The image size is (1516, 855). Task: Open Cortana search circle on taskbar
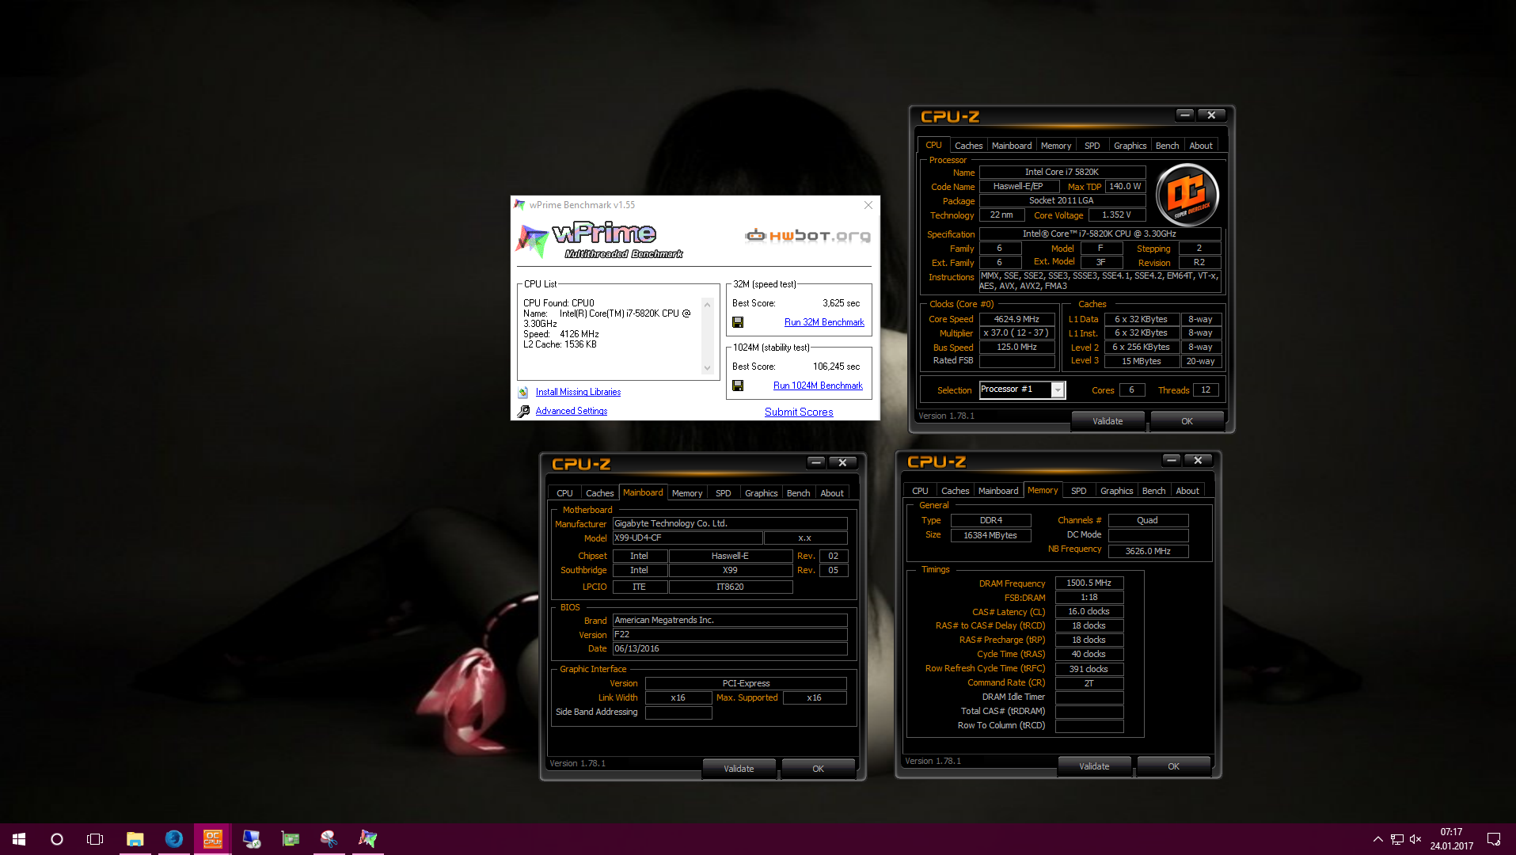57,839
